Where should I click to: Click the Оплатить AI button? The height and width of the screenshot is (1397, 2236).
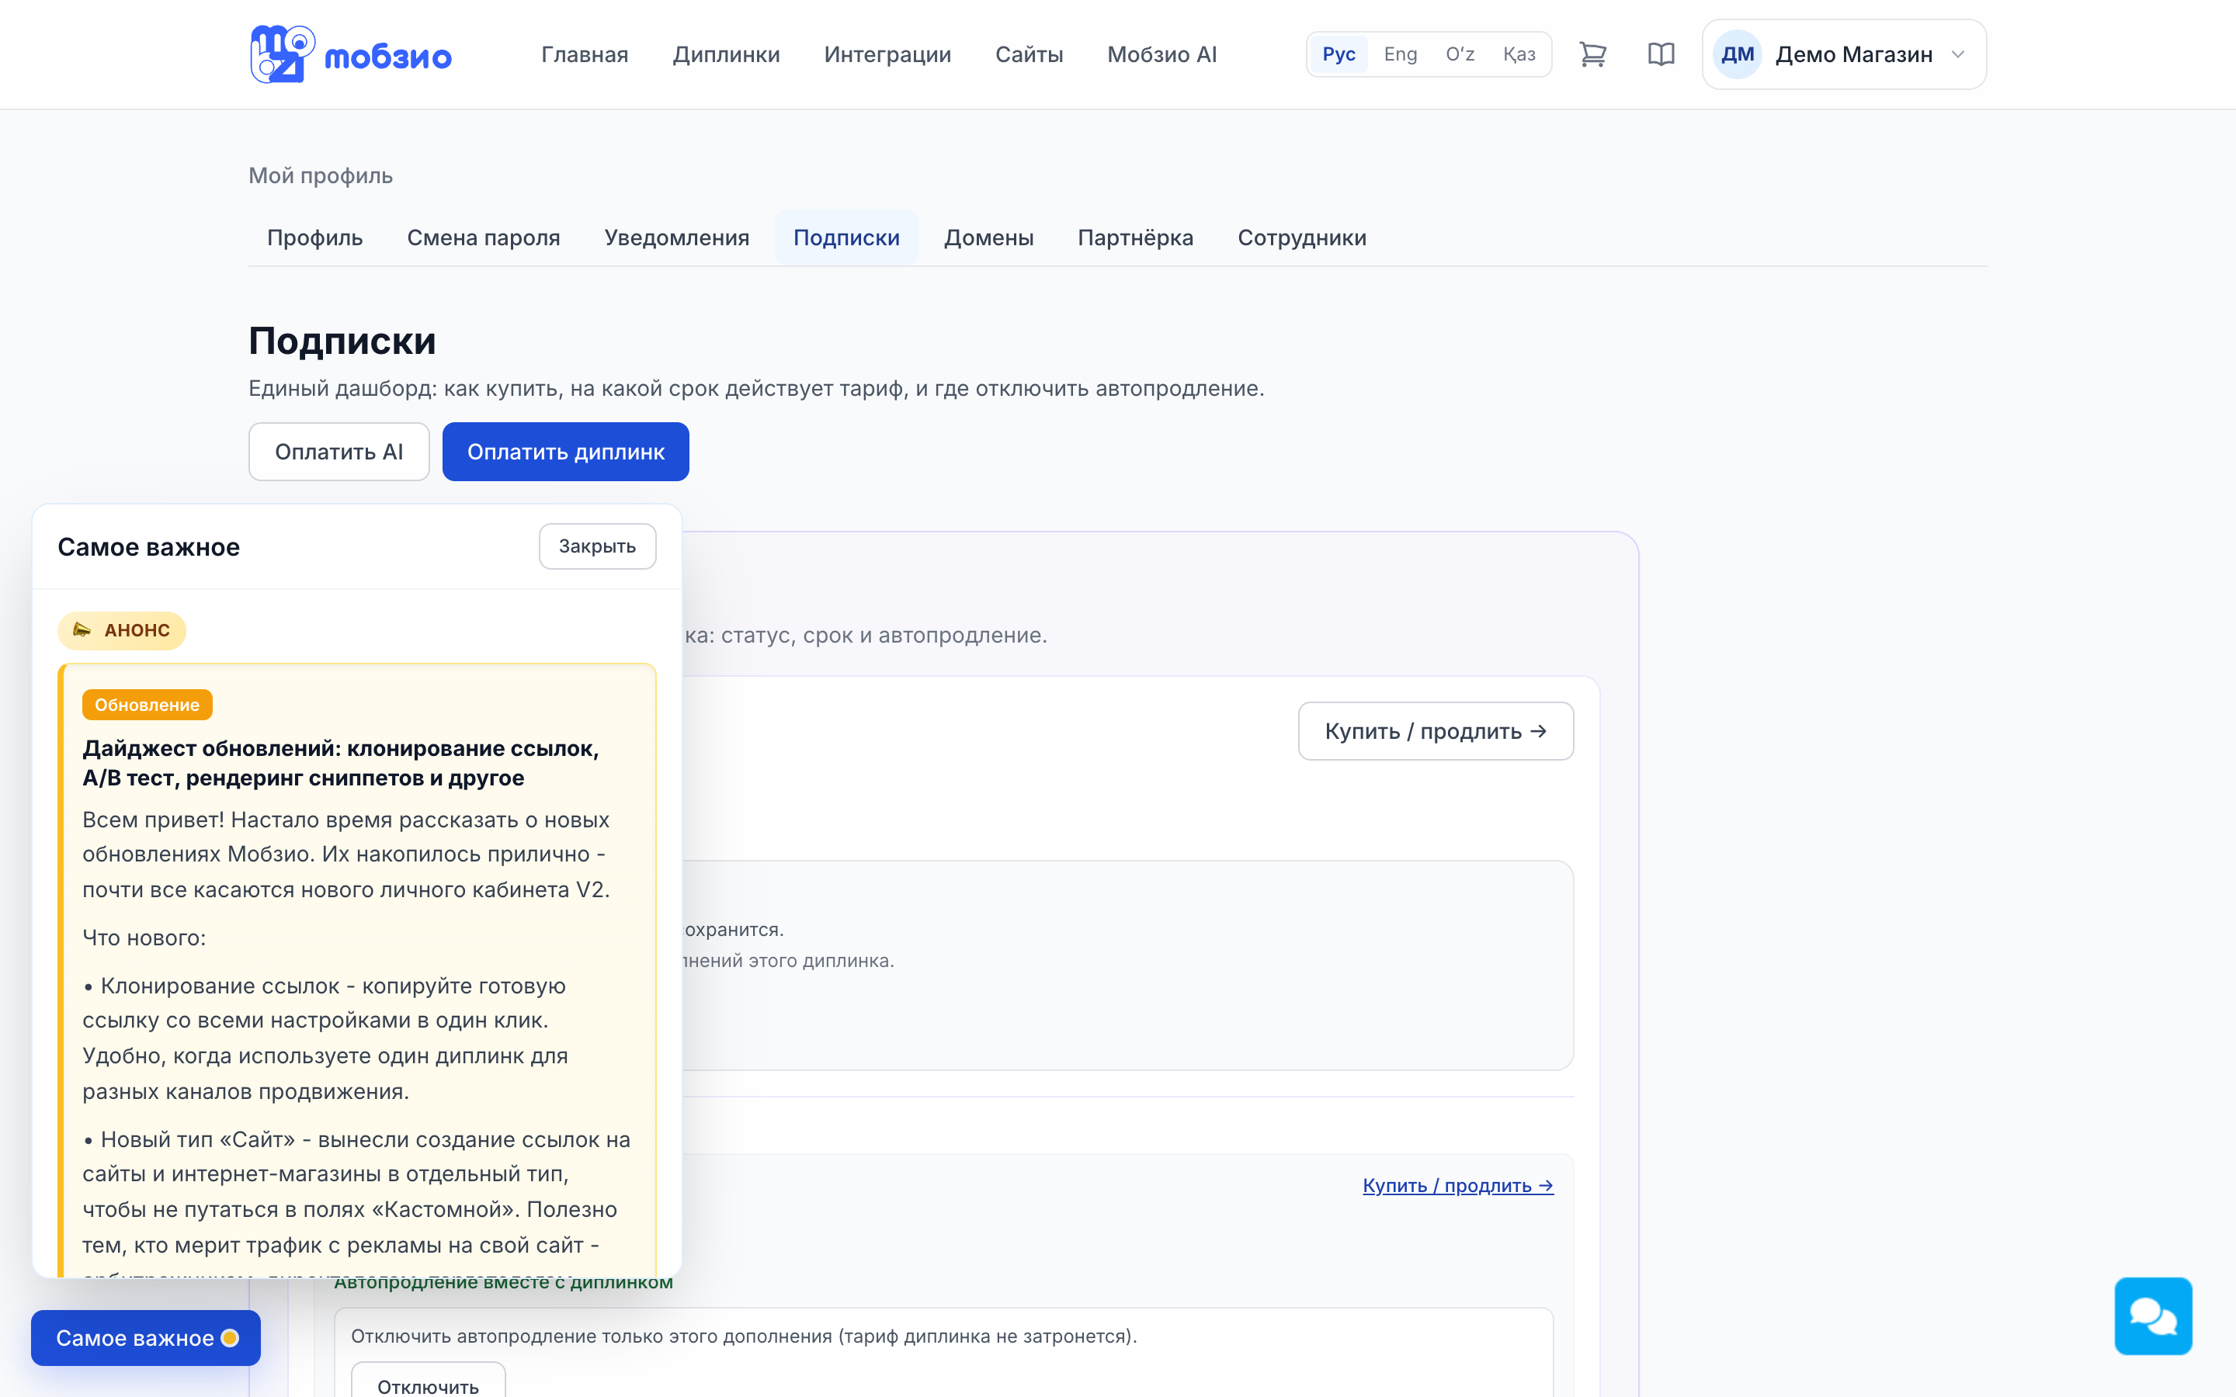click(x=339, y=452)
